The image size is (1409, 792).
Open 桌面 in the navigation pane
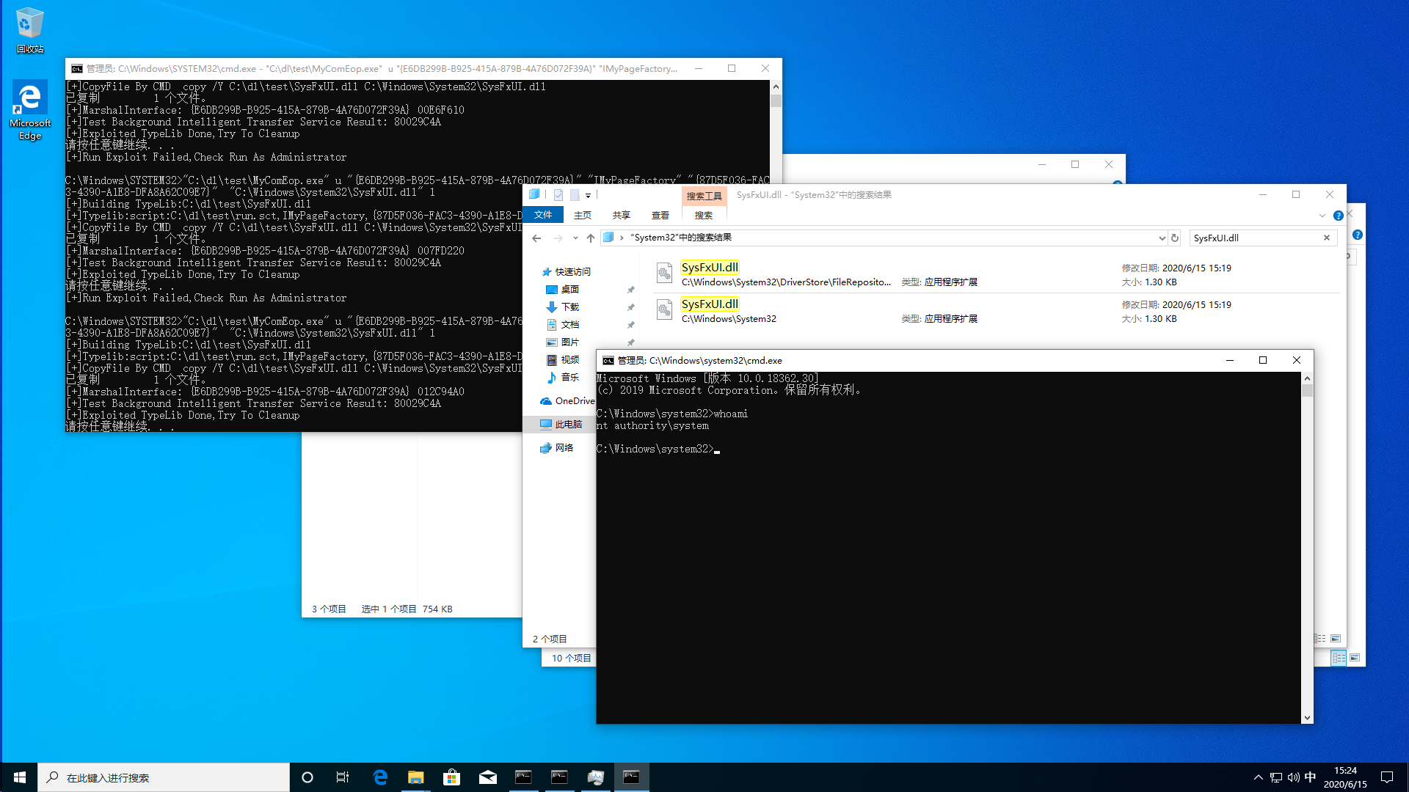pos(570,289)
